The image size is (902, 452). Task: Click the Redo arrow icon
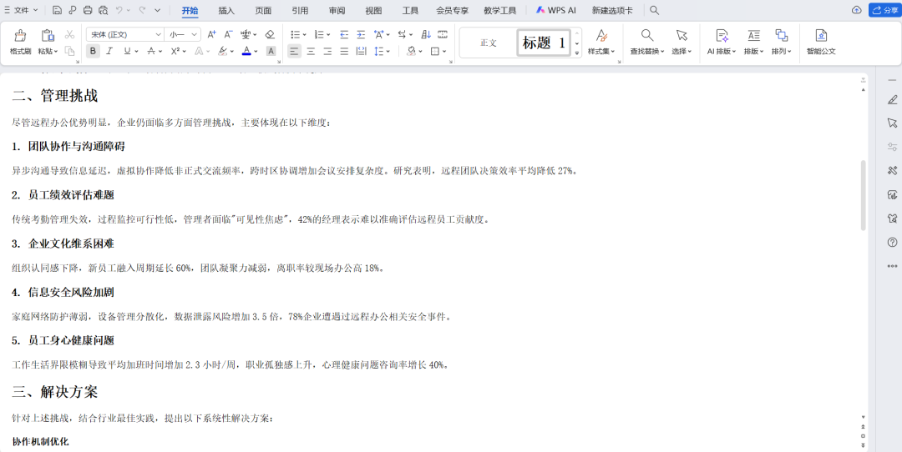(141, 10)
